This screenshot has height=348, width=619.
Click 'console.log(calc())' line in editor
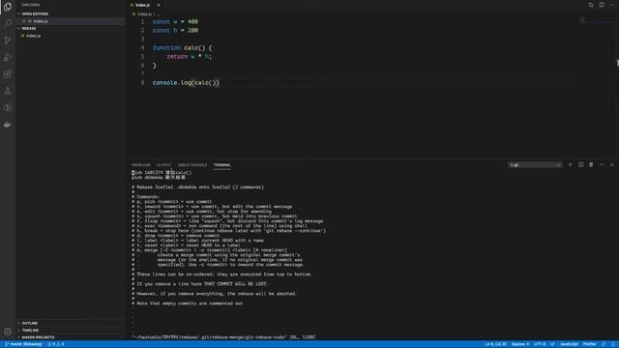[186, 82]
